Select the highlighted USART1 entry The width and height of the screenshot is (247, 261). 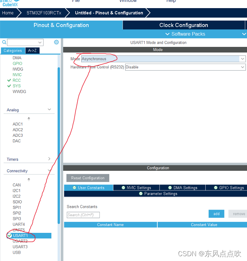tap(29, 235)
